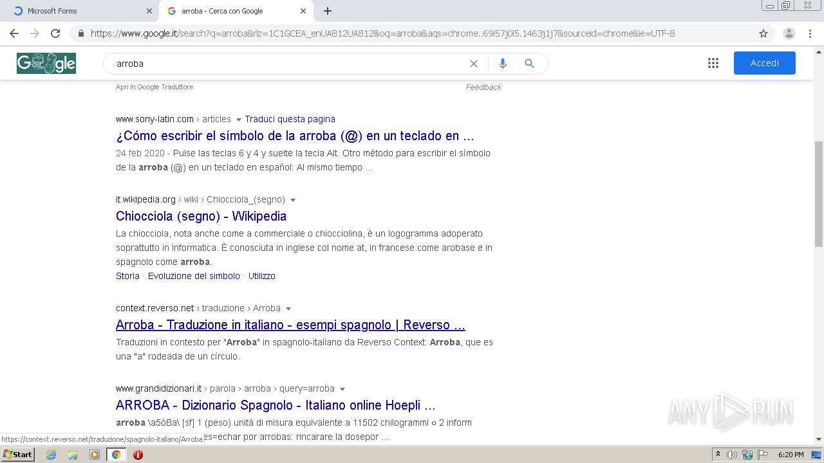Open Windows Explorer folder in taskbar
This screenshot has width=824, height=463.
73,455
